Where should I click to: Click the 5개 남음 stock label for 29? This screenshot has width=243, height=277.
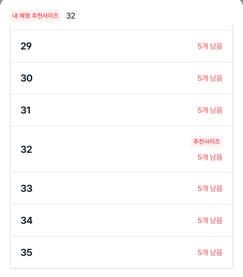(210, 46)
